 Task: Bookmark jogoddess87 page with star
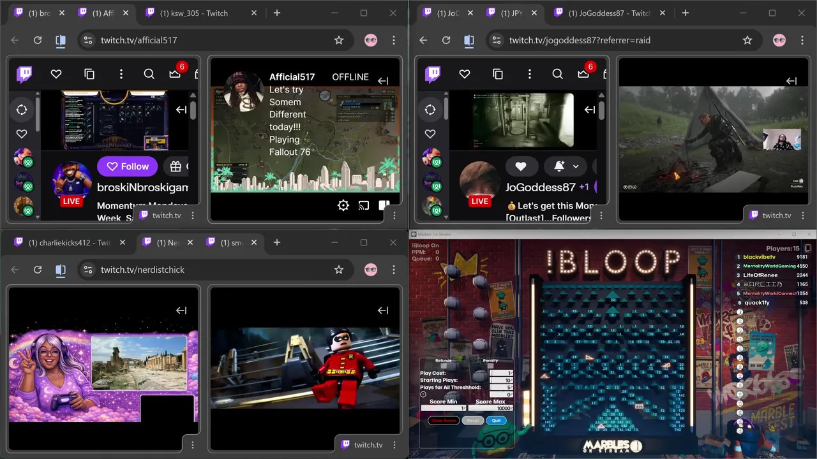coord(747,40)
